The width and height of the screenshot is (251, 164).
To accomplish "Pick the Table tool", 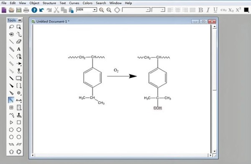I will pos(11,108).
